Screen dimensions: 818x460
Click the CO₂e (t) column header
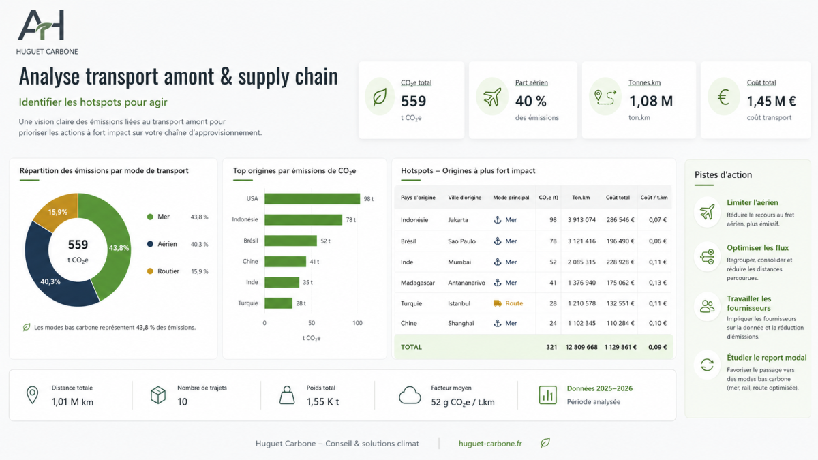[x=549, y=198]
